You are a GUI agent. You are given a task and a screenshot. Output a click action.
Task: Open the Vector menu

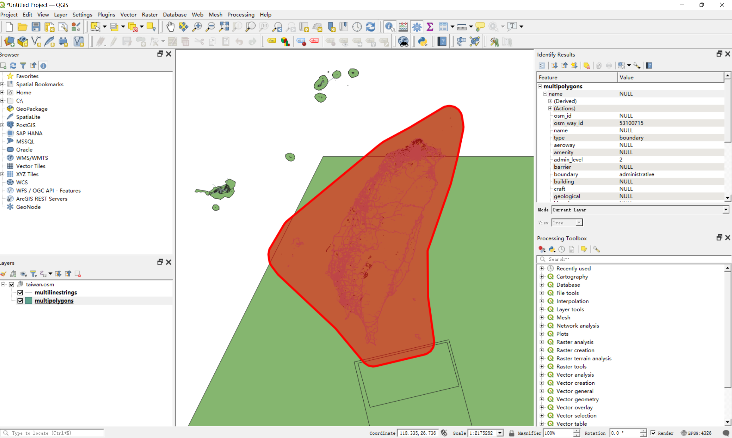(x=128, y=14)
